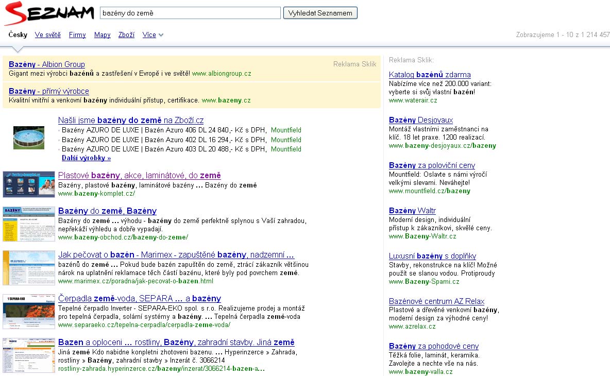The image size is (610, 376).
Task: Open 'Našli jsme bazény do země na Zboží.cz'
Action: tap(131, 120)
